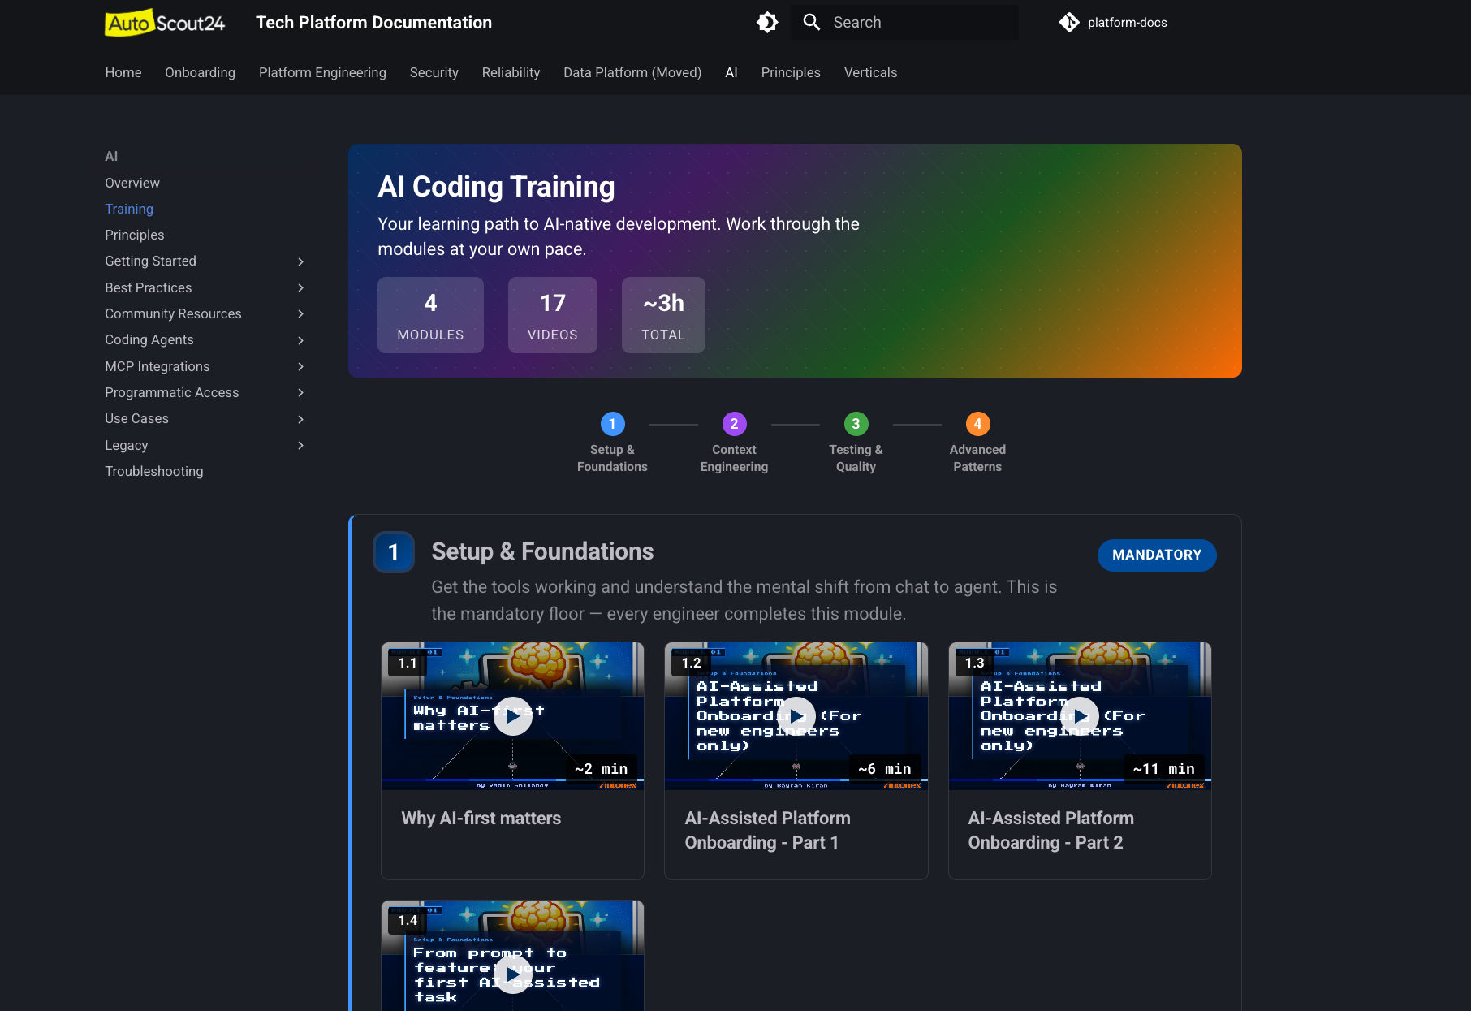The image size is (1471, 1011).
Task: Open 'AI-Assisted Platform Onboarding - Part 1' title
Action: pyautogui.click(x=768, y=830)
